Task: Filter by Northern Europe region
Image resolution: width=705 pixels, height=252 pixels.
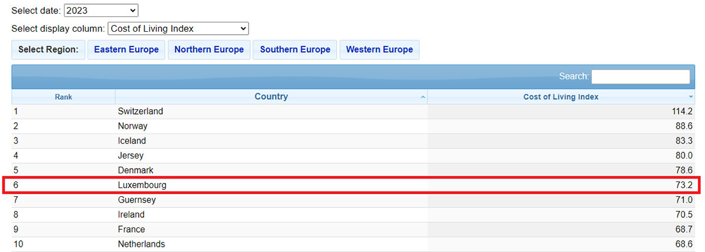Action: [209, 49]
